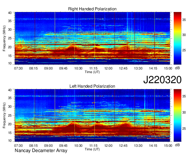Click the 40 MHz frequency tick of the Right Handed plot
The height and width of the screenshot is (154, 189).
(10, 13)
